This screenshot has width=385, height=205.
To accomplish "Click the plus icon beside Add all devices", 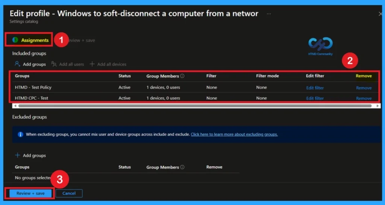I will pos(92,64).
